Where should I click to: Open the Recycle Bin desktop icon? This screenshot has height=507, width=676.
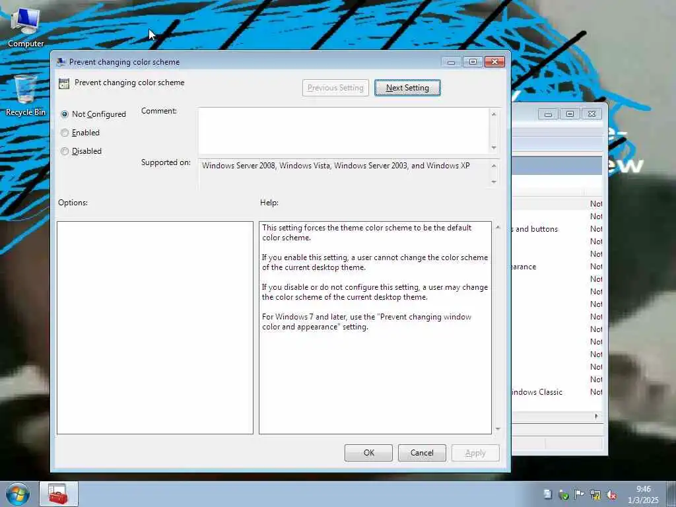click(x=26, y=96)
